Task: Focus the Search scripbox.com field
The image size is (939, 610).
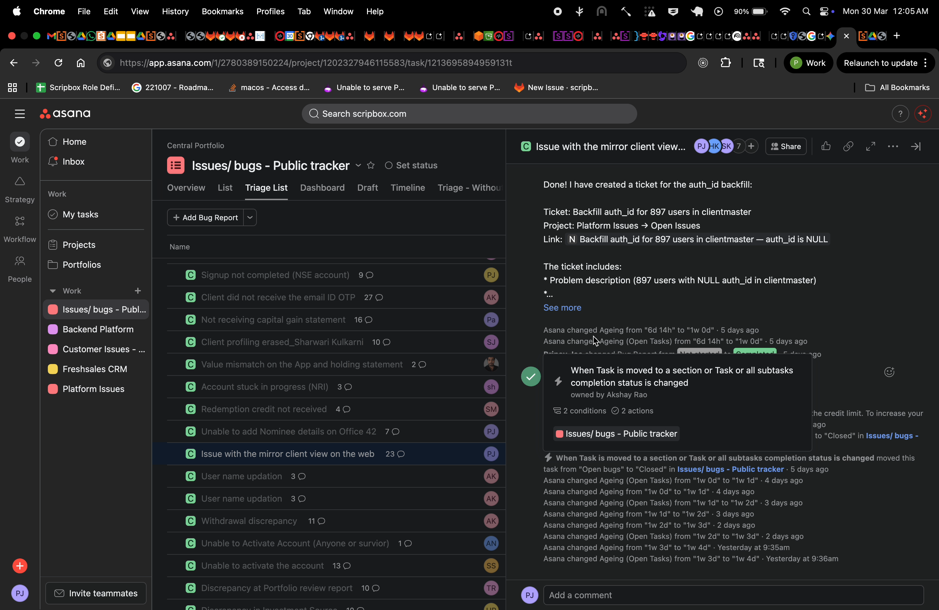Action: pyautogui.click(x=469, y=114)
